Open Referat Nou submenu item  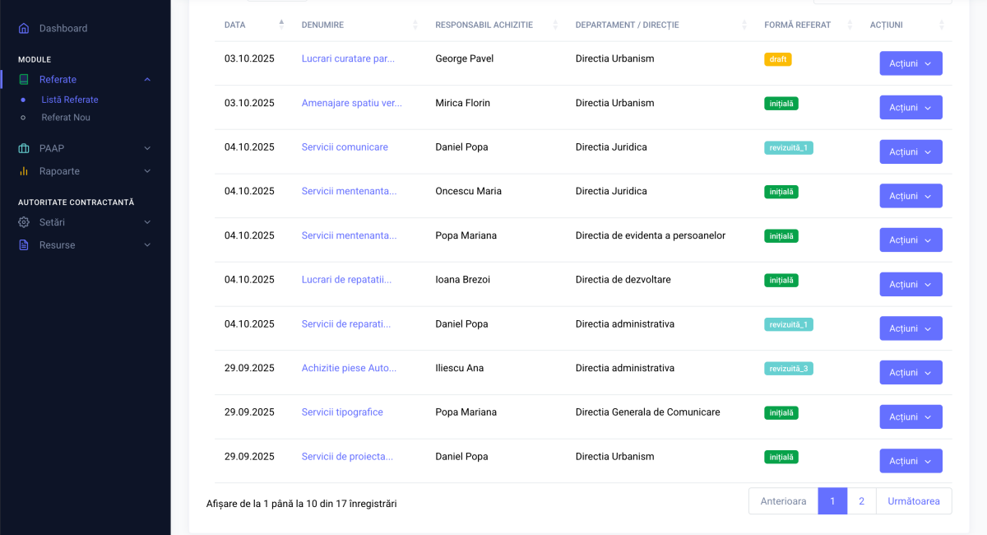click(66, 118)
